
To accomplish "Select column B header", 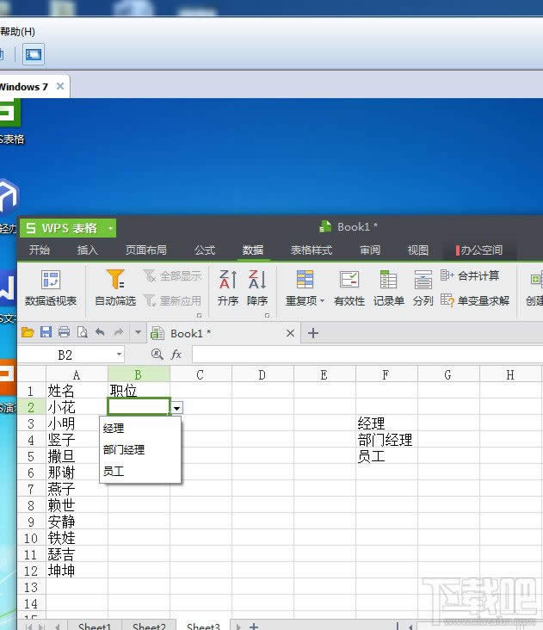I will pos(139,374).
